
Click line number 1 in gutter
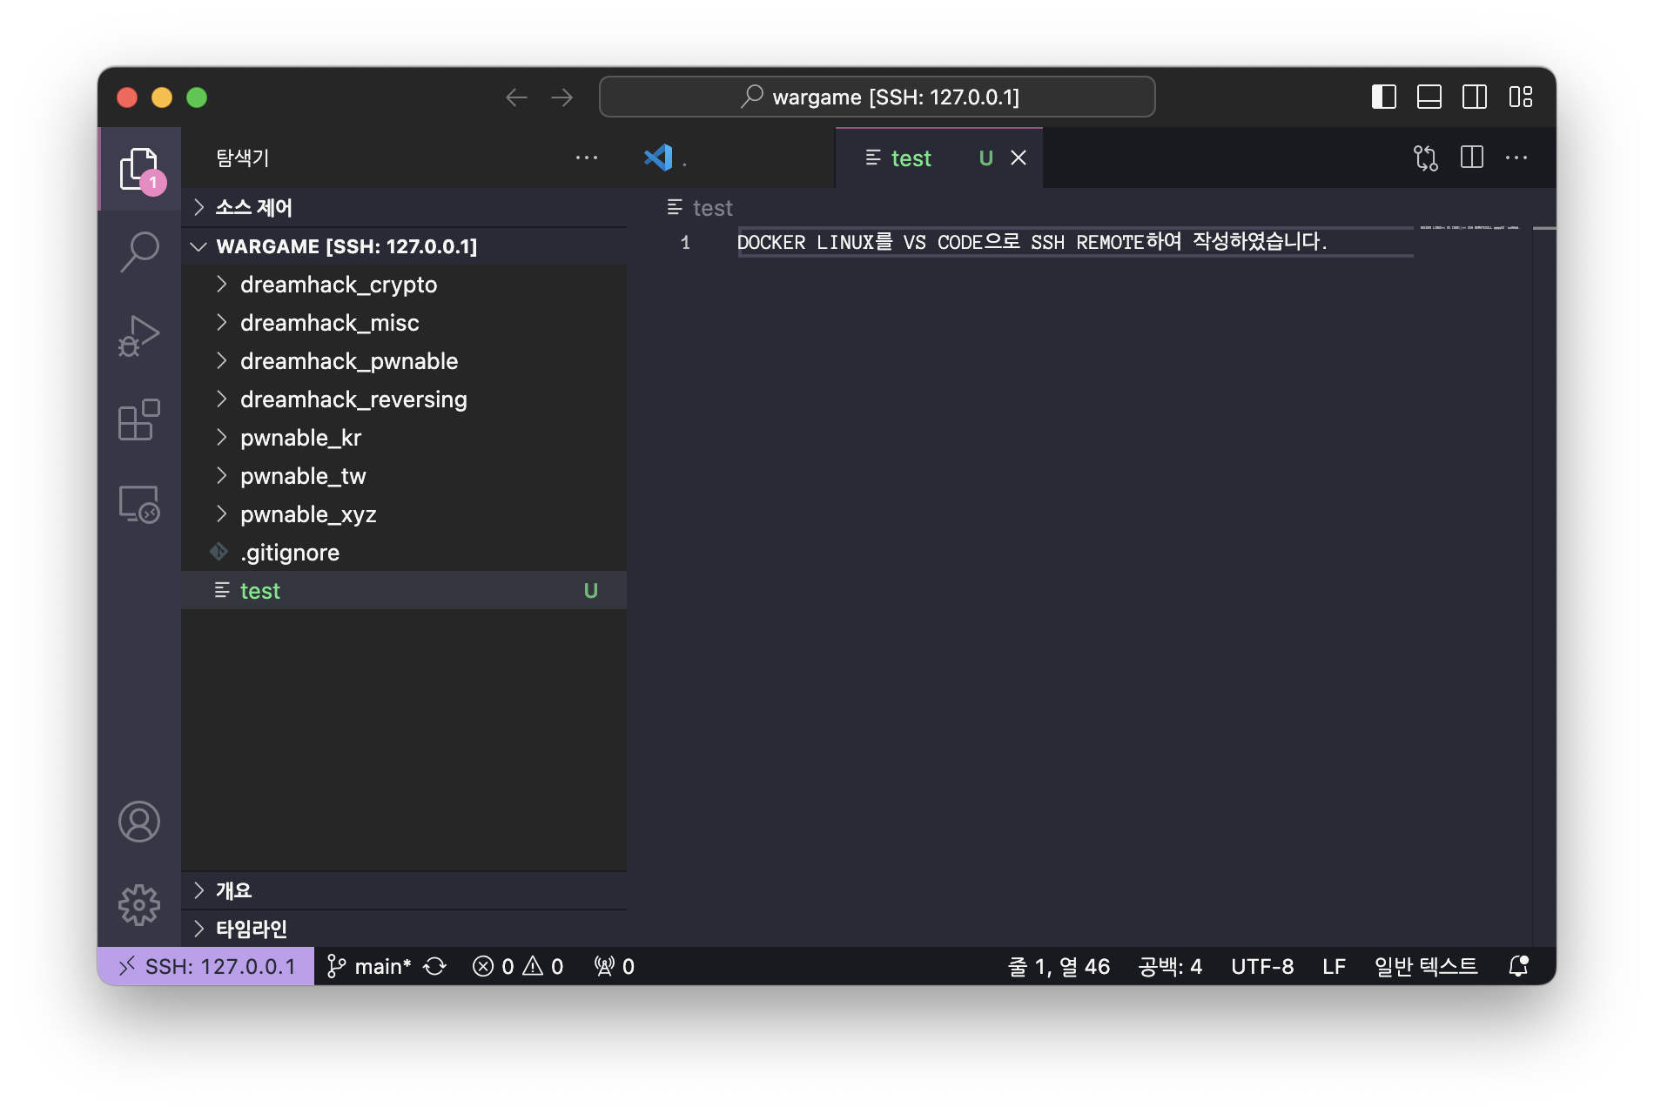point(686,243)
